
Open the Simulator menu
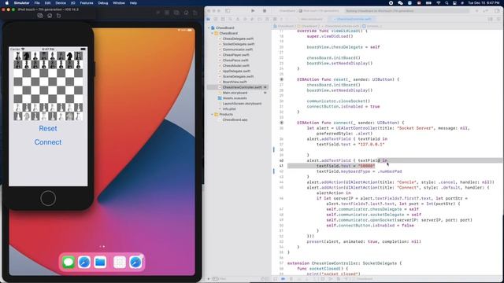click(x=21, y=3)
